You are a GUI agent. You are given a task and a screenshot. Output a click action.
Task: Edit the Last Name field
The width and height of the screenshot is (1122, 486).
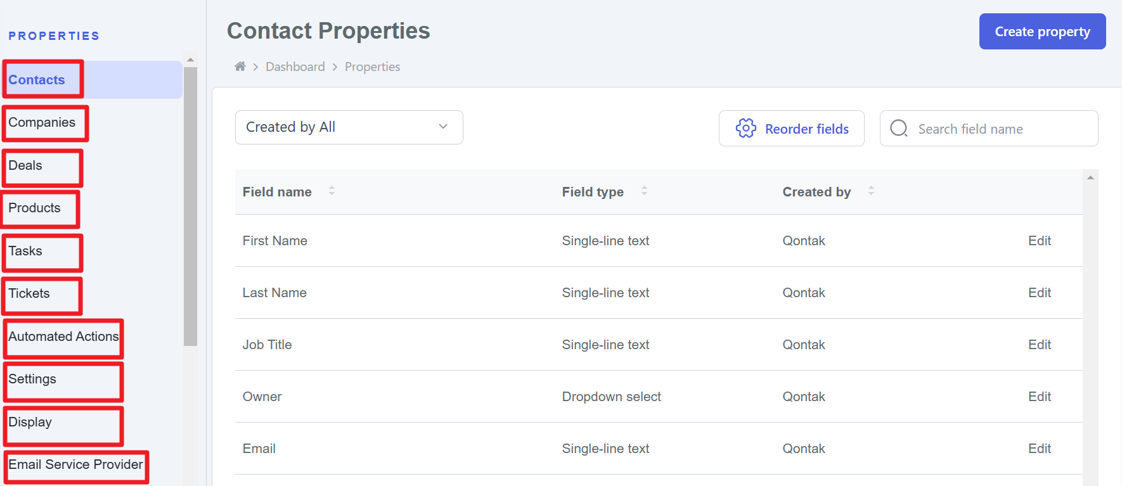point(1040,293)
